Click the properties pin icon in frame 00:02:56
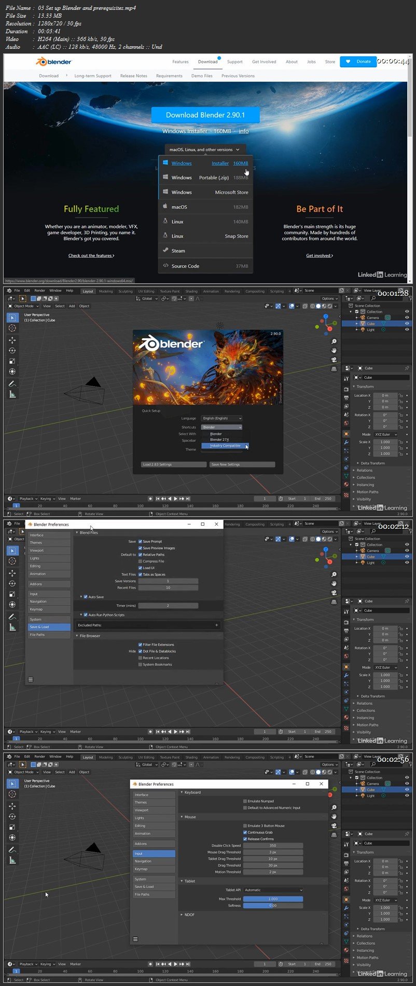The width and height of the screenshot is (416, 986). point(407,834)
